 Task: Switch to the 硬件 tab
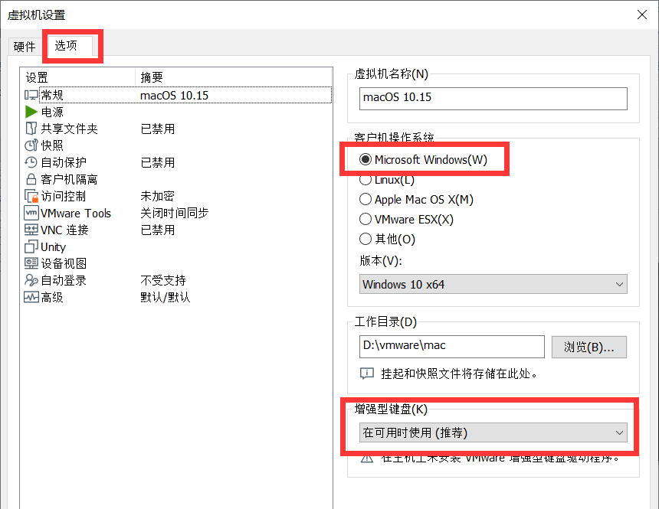(x=25, y=47)
